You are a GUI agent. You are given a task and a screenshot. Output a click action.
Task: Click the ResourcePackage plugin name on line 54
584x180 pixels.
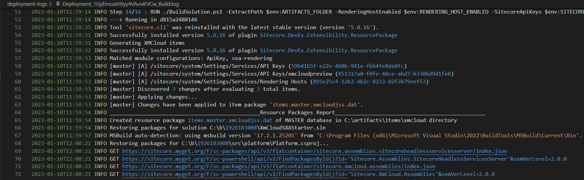coord(328,35)
